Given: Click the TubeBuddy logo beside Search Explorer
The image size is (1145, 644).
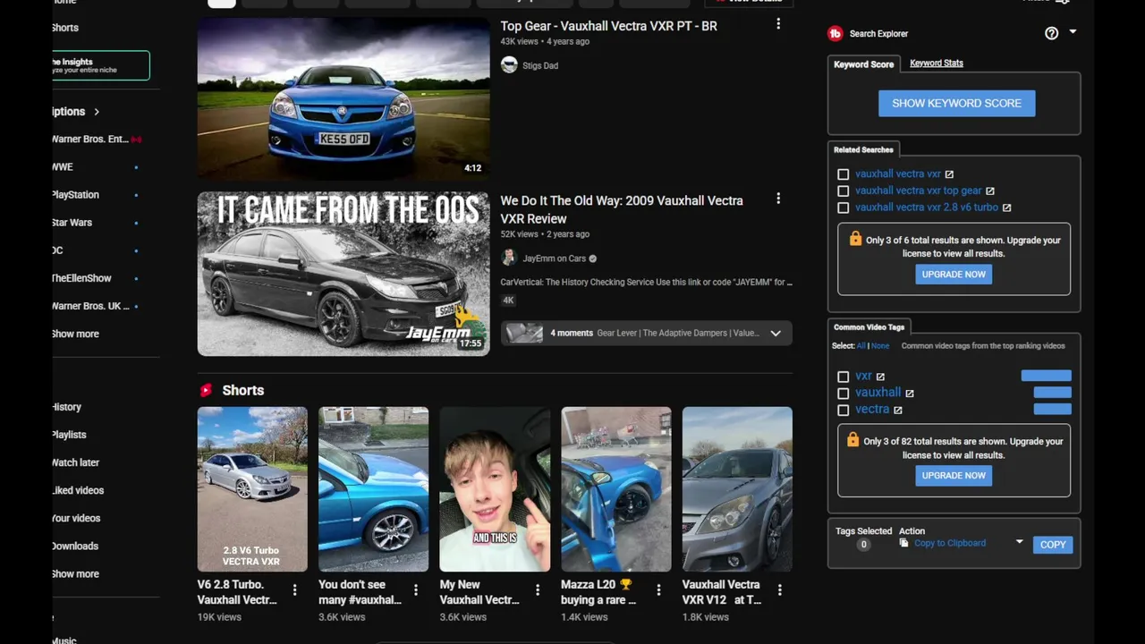Looking at the screenshot, I should pos(835,33).
